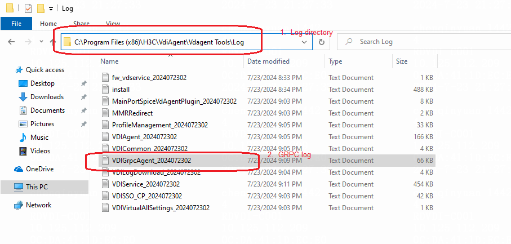Image resolution: width=511 pixels, height=244 pixels.
Task: Sort by the Type column header
Action: pyautogui.click(x=335, y=61)
